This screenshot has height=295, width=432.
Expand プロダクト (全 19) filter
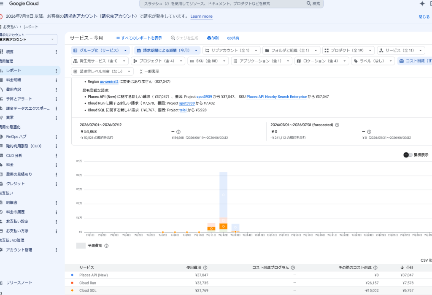point(348,51)
